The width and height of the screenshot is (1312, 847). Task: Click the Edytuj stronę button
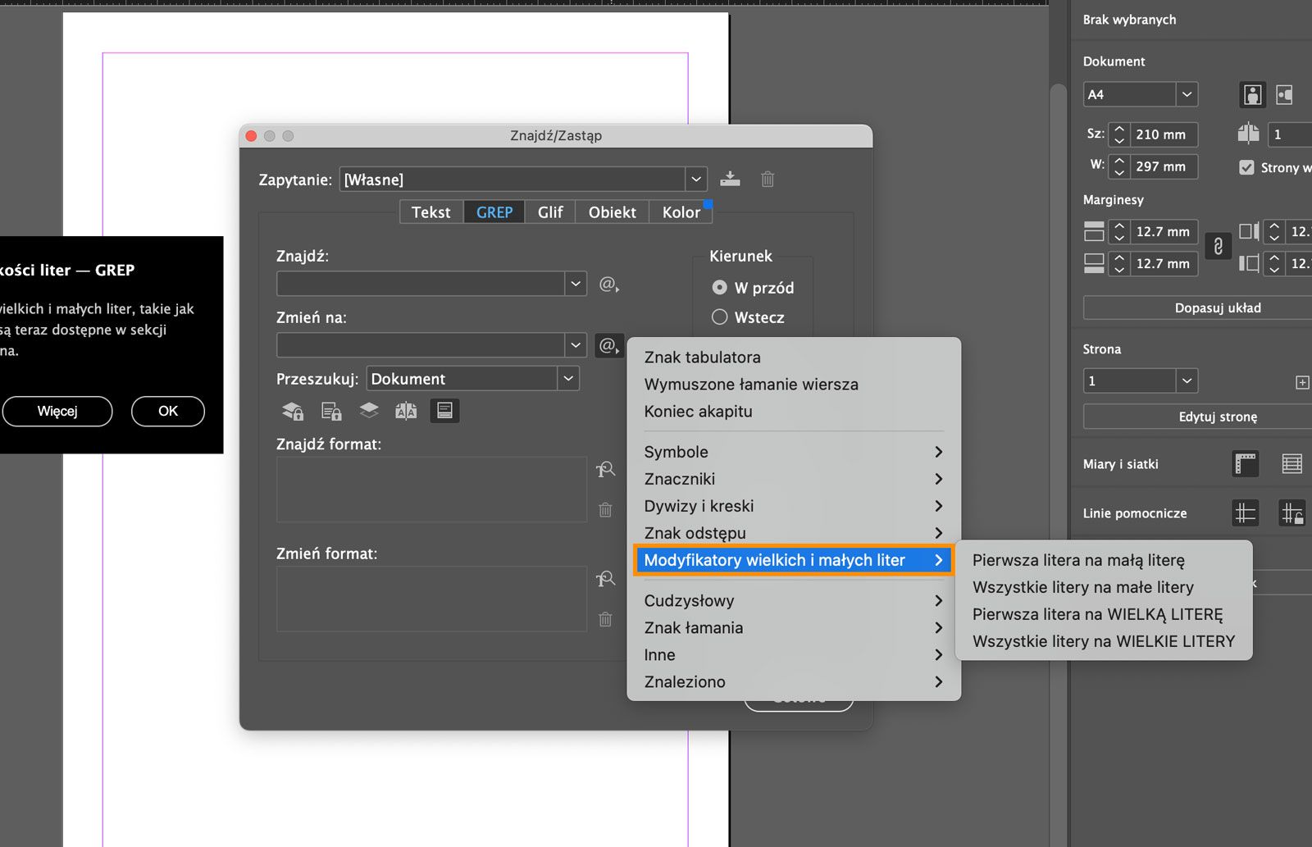(x=1218, y=417)
